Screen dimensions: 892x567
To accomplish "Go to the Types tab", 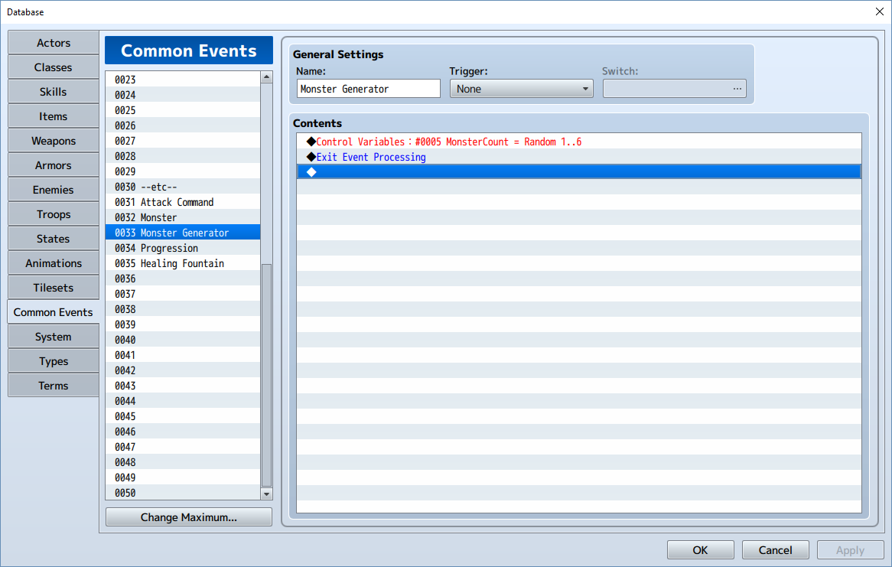I will point(54,361).
